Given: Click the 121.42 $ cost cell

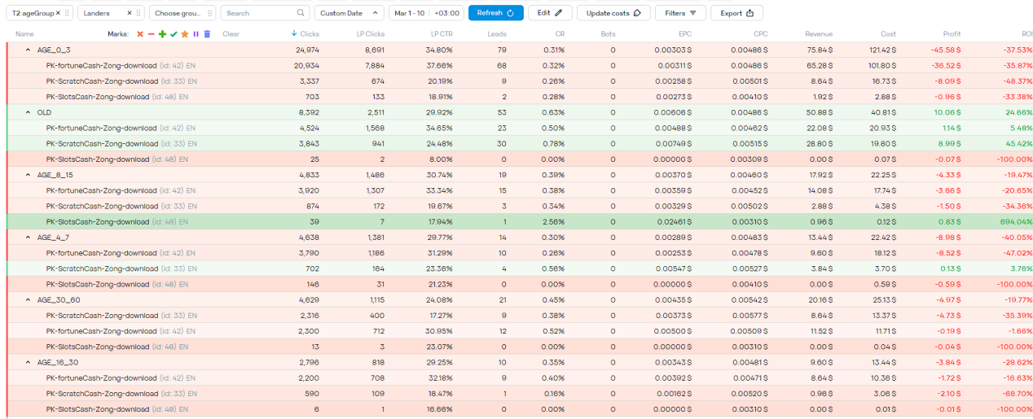Looking at the screenshot, I should coord(881,50).
